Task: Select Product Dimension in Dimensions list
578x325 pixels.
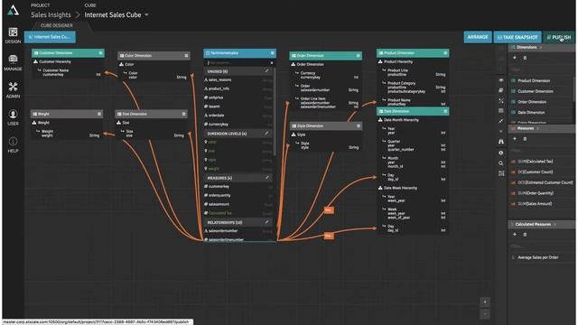Action: 534,80
